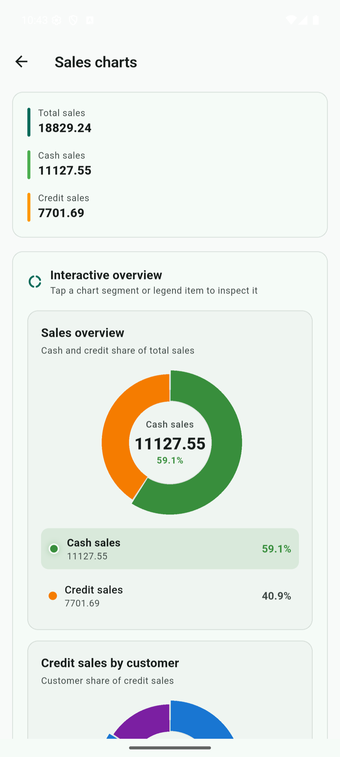Select the Cash sales legend row
The width and height of the screenshot is (340, 757).
pyautogui.click(x=170, y=549)
